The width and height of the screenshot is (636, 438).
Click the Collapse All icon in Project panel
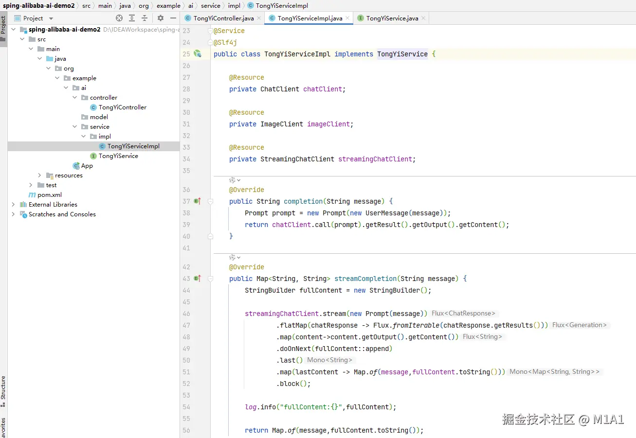[x=145, y=18]
